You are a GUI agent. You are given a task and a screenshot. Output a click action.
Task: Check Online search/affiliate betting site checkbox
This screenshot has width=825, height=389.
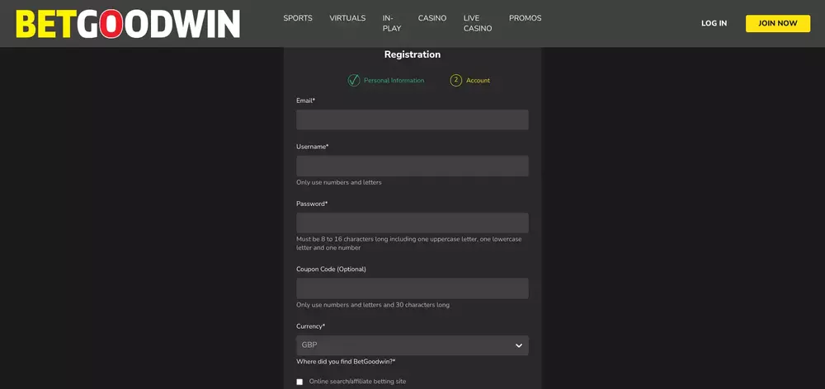pyautogui.click(x=299, y=382)
